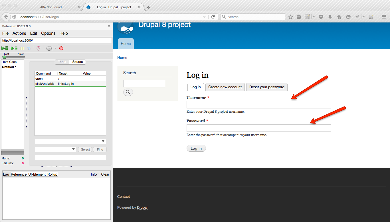Open the UI-Element tab
The image size is (390, 222).
click(x=37, y=174)
